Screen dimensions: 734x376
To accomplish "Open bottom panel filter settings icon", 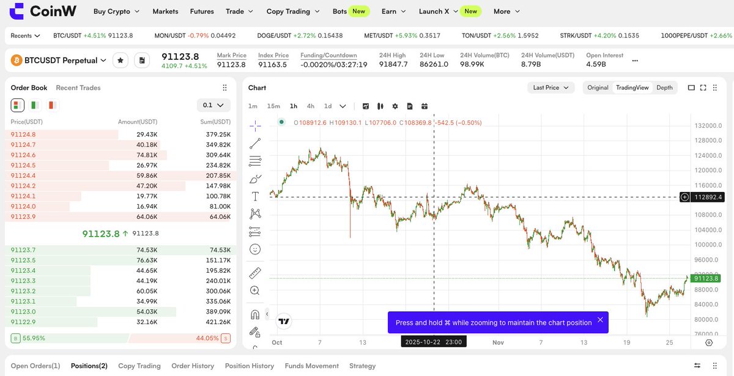I will coord(697,366).
